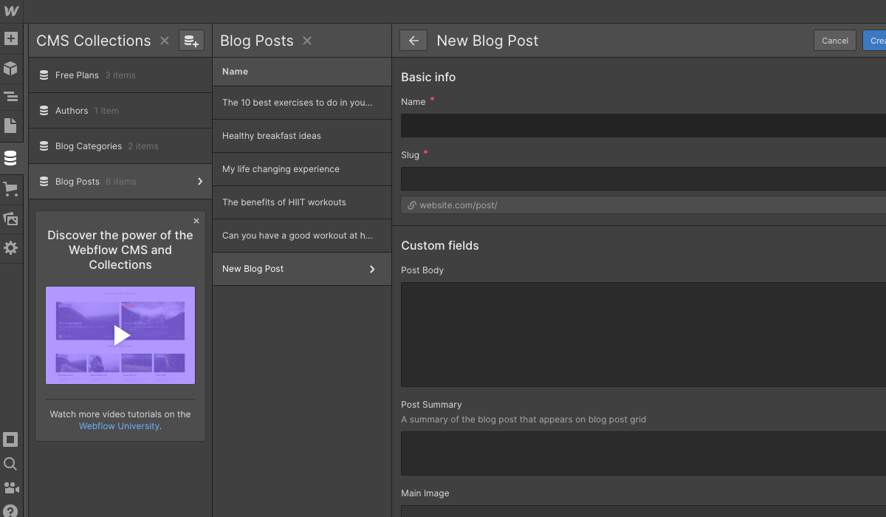
Task: Create a new collection with database-plus icon
Action: tap(192, 41)
